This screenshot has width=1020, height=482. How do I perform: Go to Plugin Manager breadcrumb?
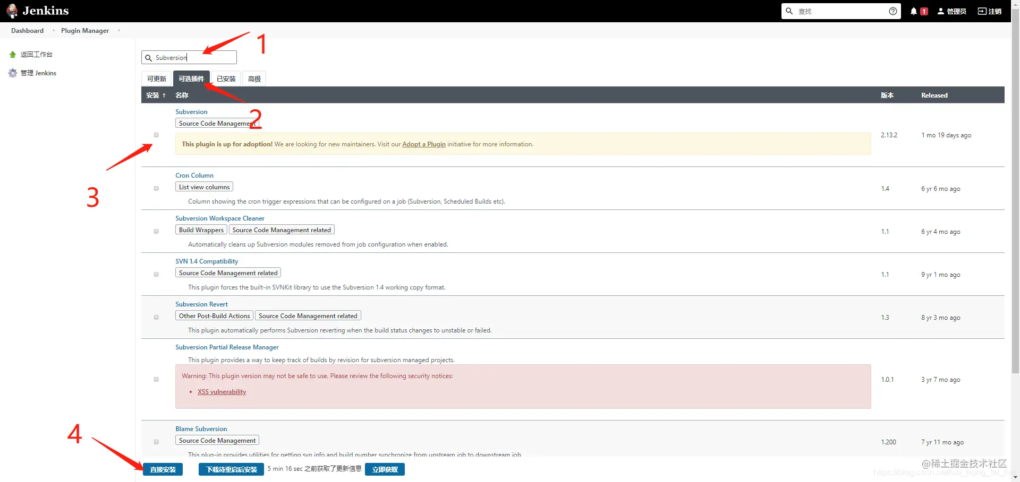pos(85,31)
